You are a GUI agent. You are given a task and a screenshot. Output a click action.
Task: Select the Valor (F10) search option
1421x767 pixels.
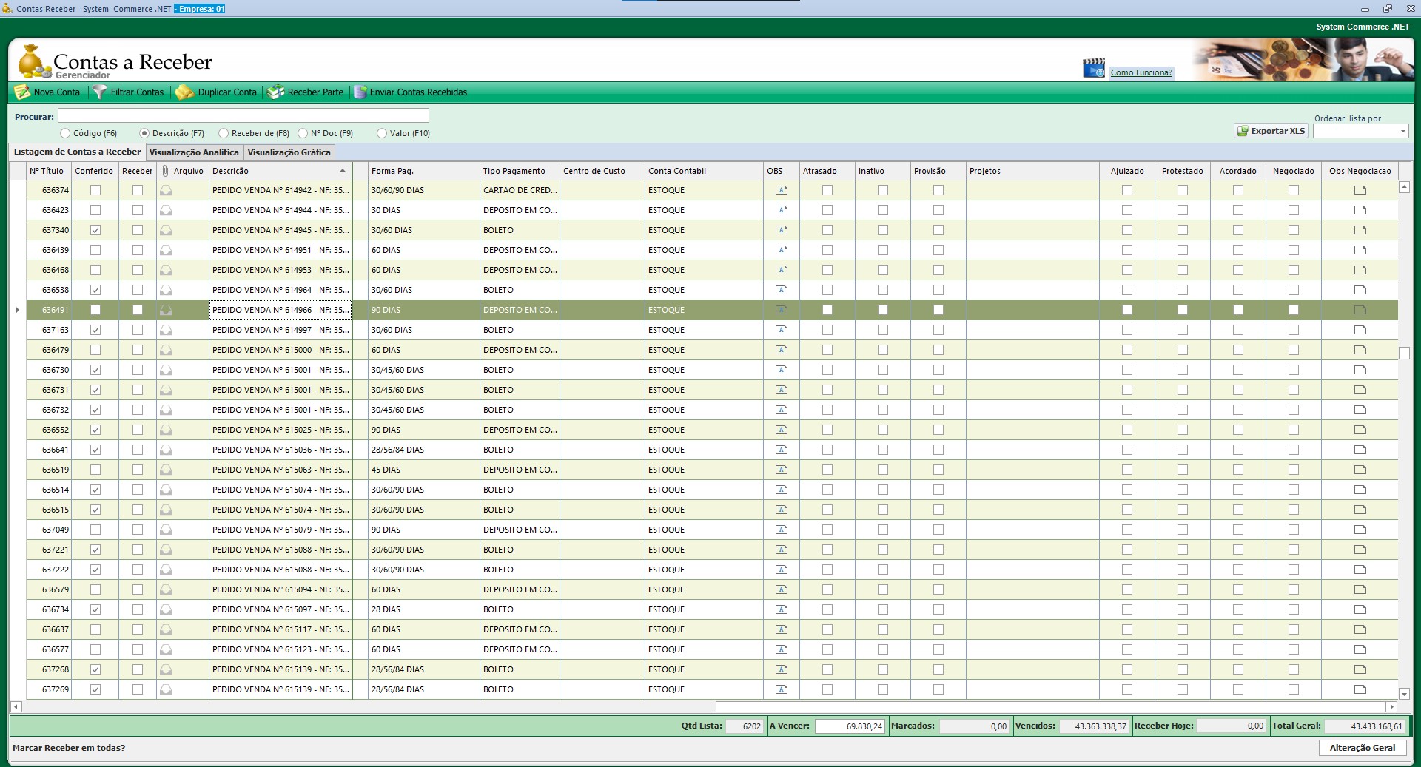click(x=382, y=133)
